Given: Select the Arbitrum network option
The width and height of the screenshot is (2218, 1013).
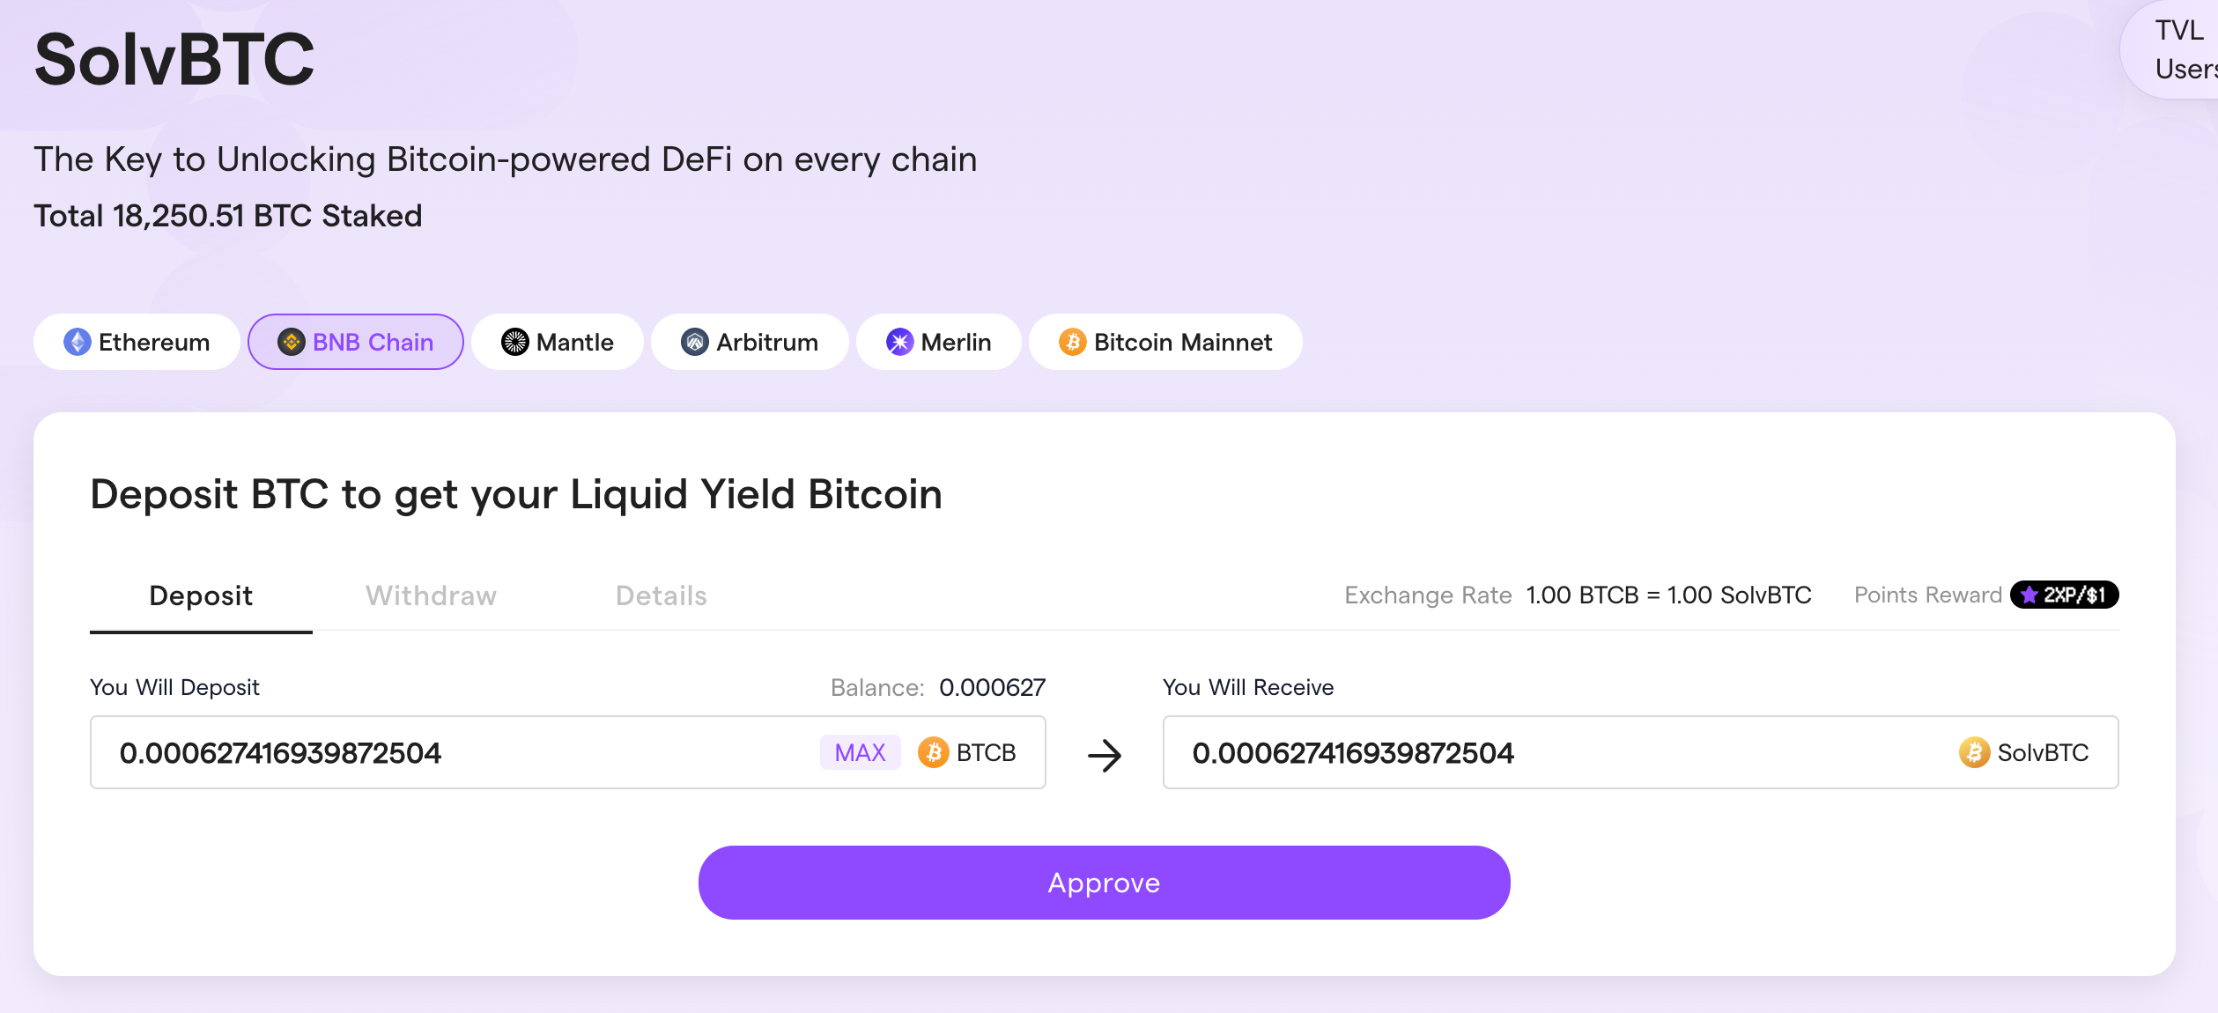Looking at the screenshot, I should coord(750,342).
